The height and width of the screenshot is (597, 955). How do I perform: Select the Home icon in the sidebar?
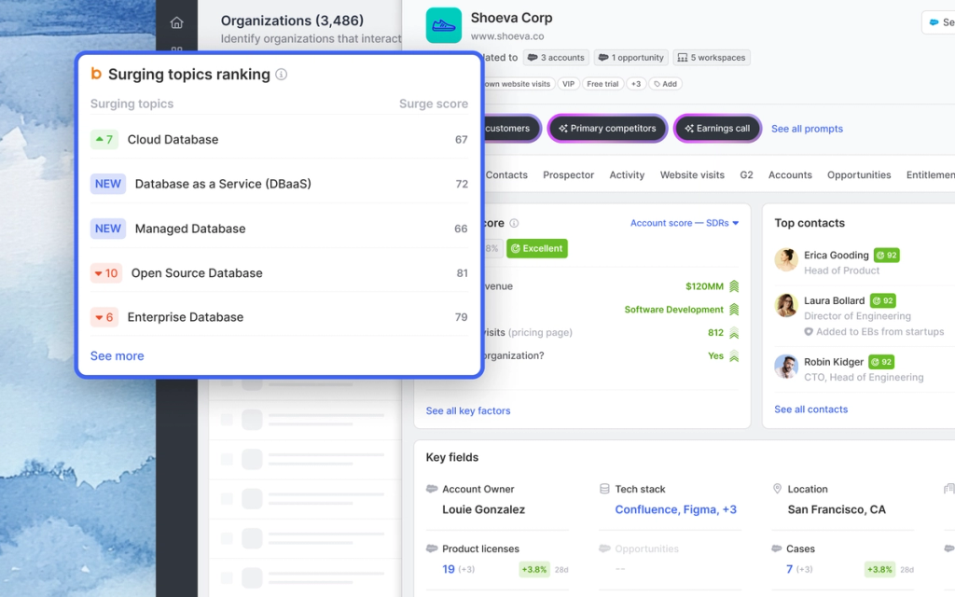click(x=176, y=21)
